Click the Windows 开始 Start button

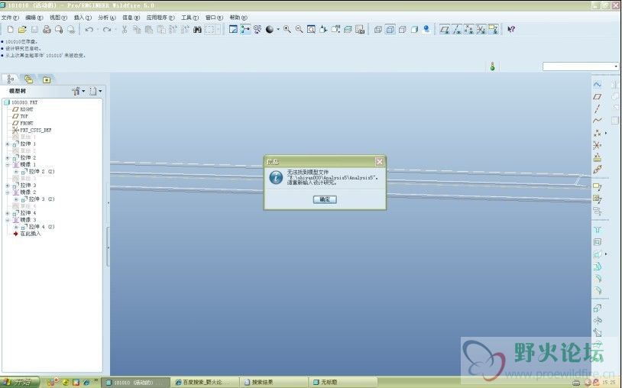click(19, 383)
